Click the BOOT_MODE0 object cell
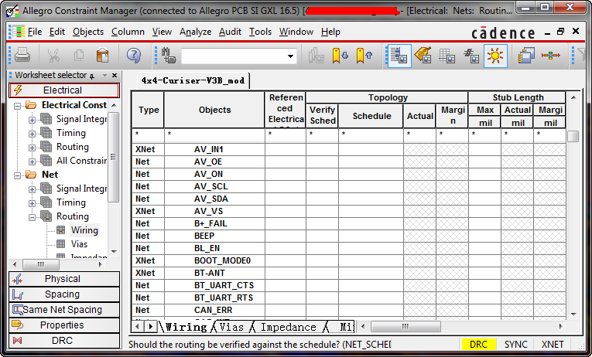 tap(215, 260)
